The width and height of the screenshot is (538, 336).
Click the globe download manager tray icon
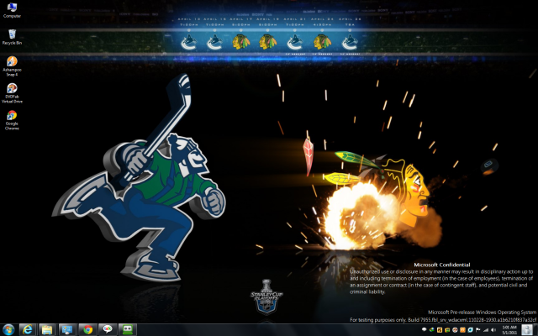[x=432, y=330]
